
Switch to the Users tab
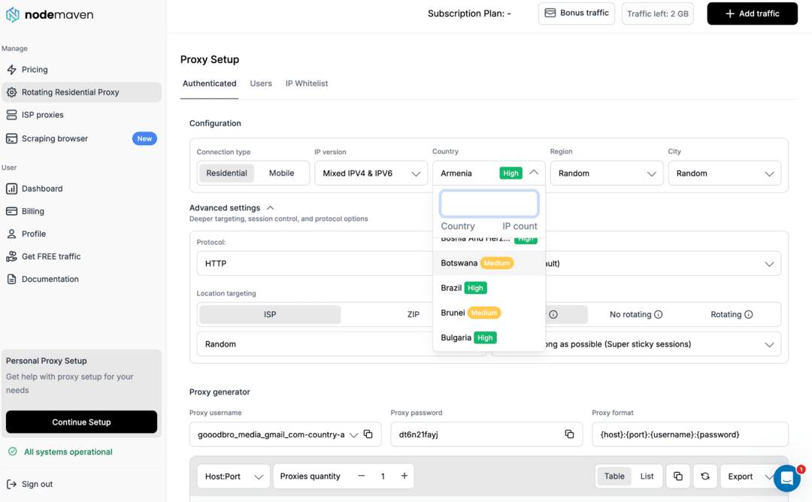click(x=261, y=83)
